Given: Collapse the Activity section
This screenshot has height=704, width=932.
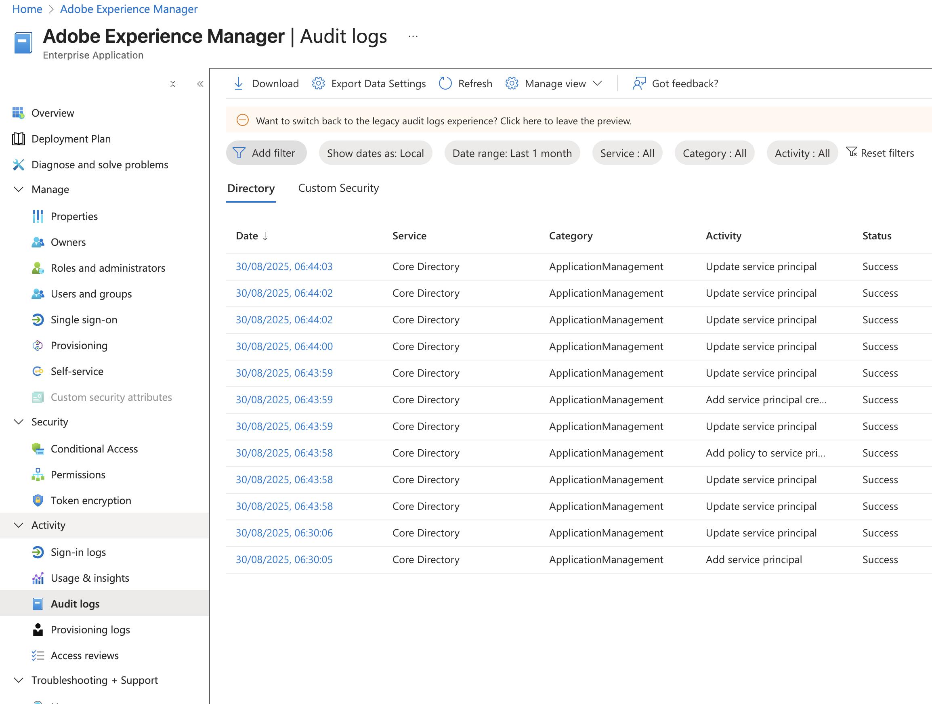Looking at the screenshot, I should pyautogui.click(x=19, y=525).
